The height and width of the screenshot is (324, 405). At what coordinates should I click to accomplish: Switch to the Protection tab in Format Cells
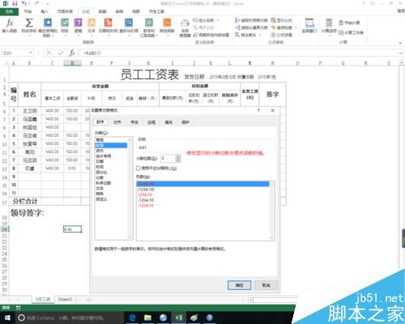[x=185, y=122]
